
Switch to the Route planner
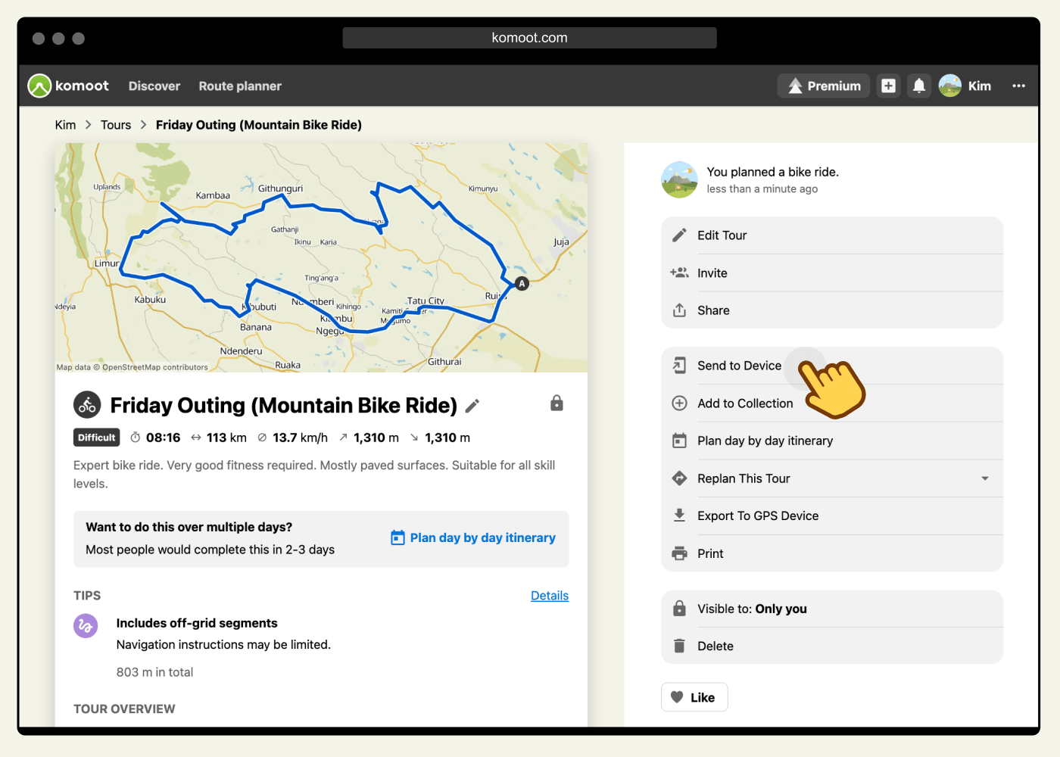click(240, 86)
